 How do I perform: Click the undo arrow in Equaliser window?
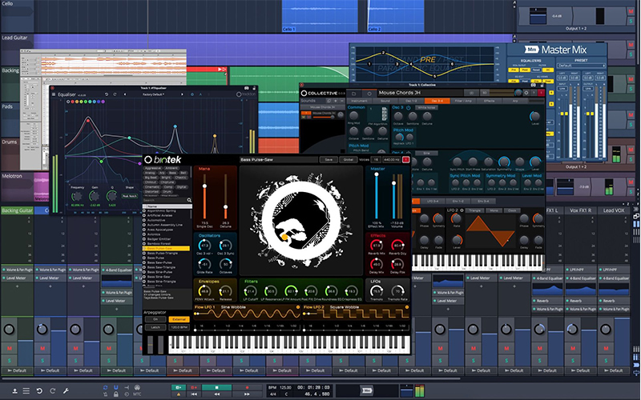[107, 94]
